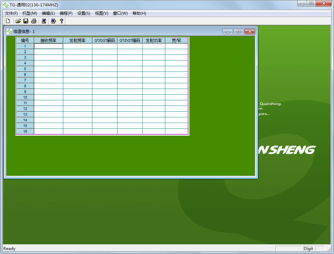The image size is (334, 254).
Task: Open a file using the folder icon
Action: point(18,21)
